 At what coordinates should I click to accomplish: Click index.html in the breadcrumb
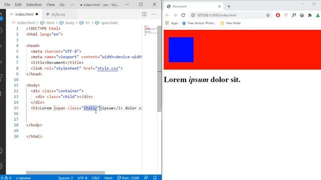[26, 22]
